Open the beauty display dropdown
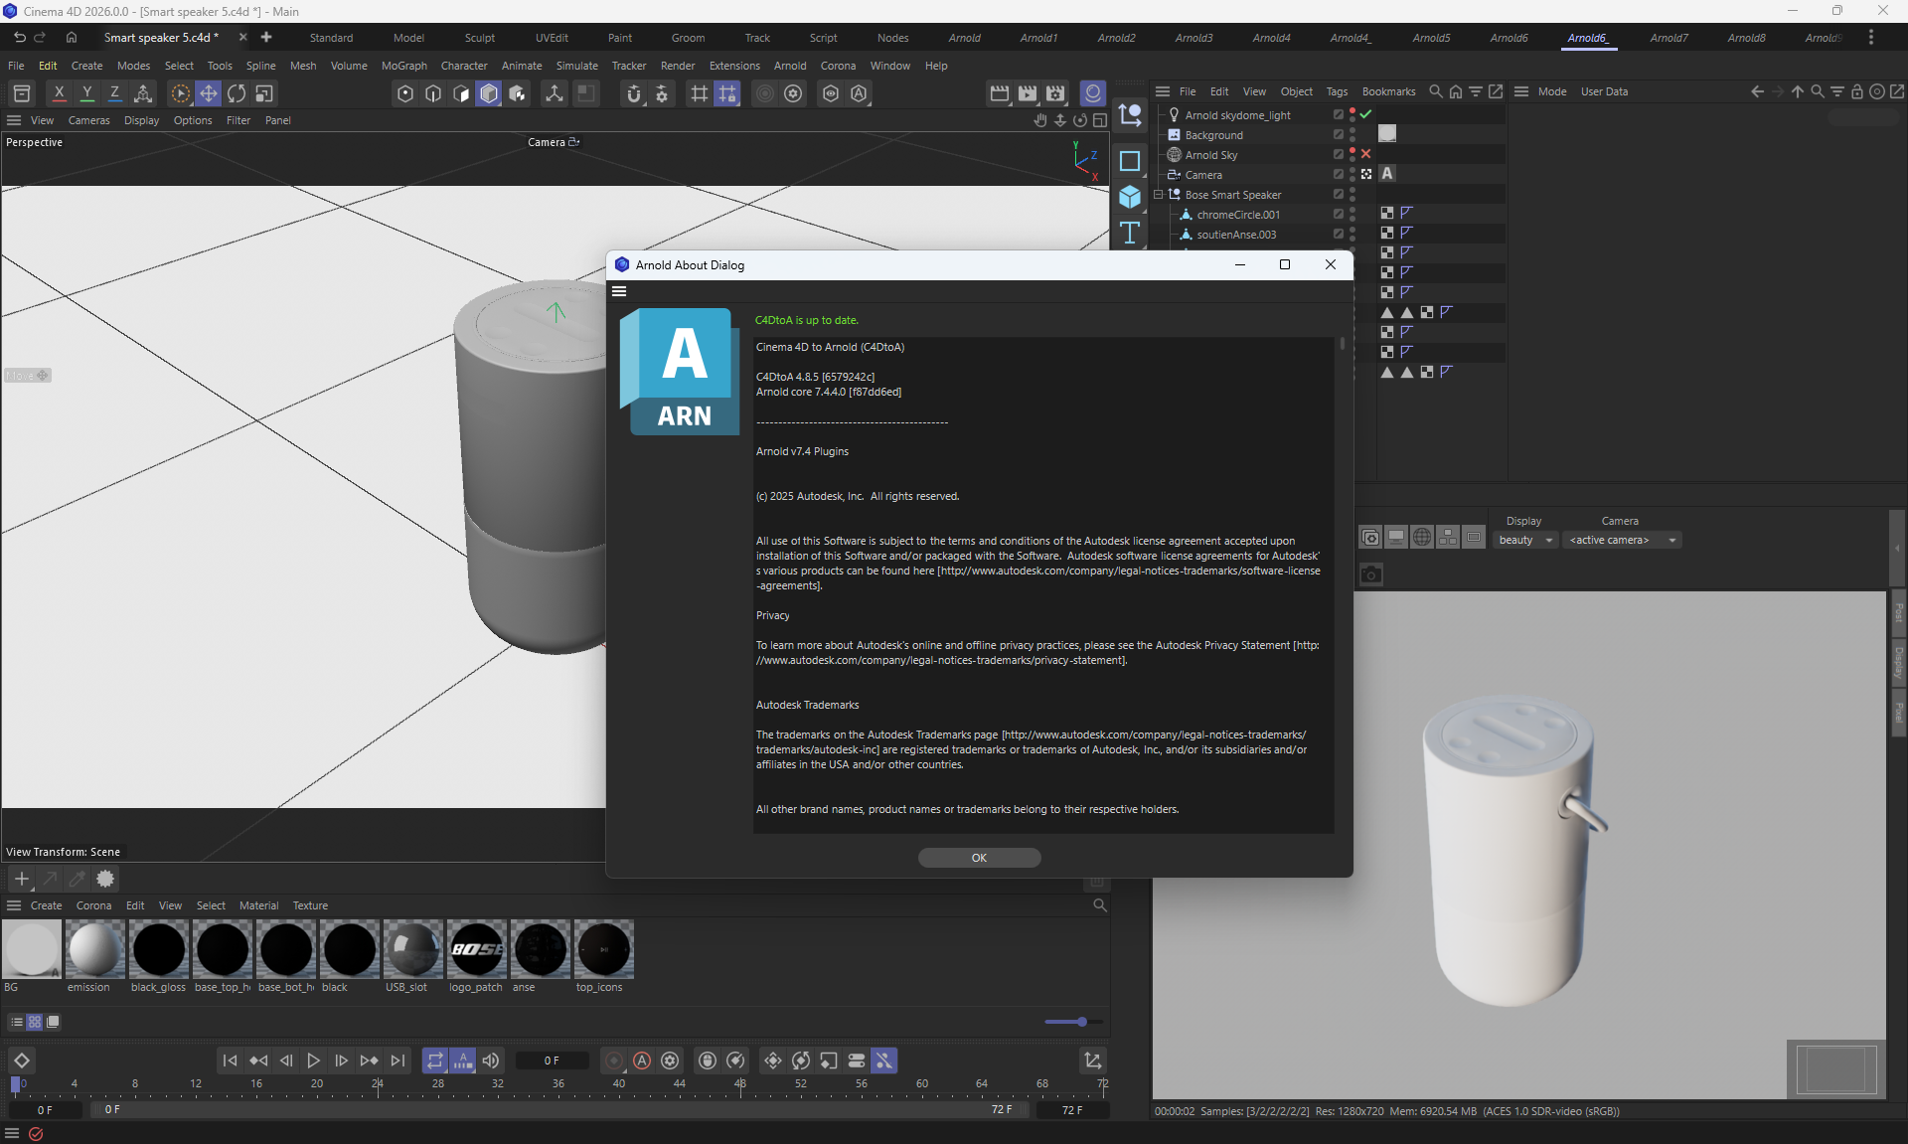This screenshot has height=1144, width=1908. tap(1525, 540)
